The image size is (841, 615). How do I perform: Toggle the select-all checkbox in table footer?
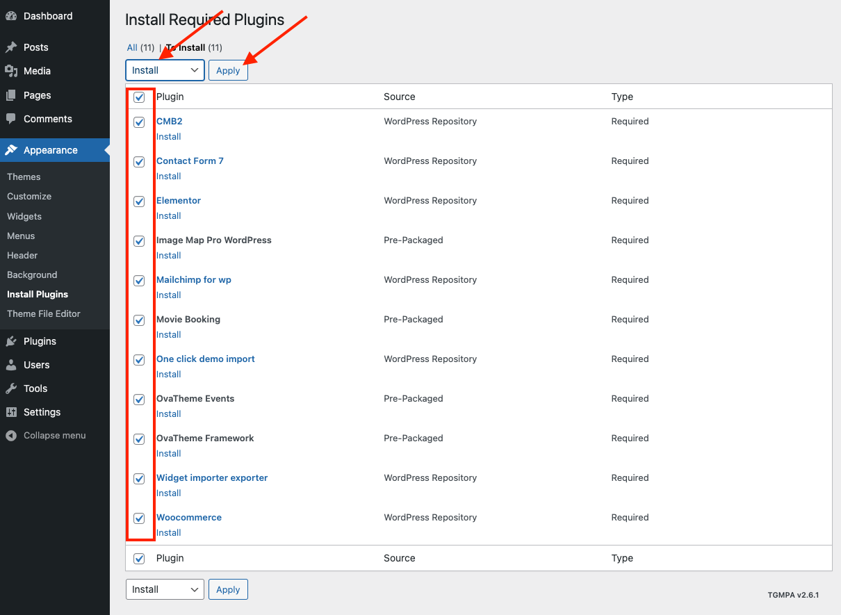(139, 559)
